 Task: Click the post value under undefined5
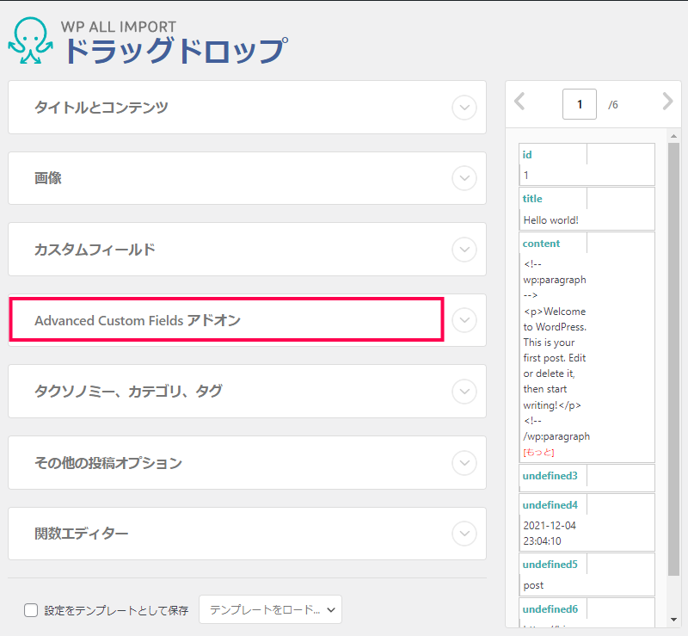(533, 585)
